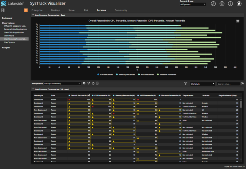Open the help question mark icon
246x169 pixels.
pos(230,4)
